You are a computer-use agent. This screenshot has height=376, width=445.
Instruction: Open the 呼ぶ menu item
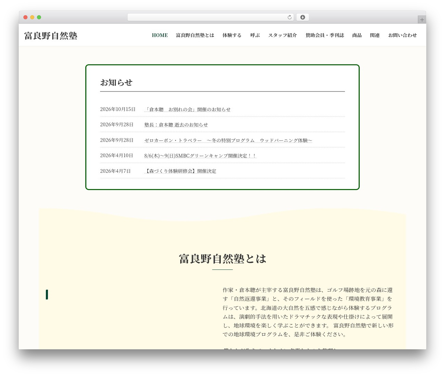255,35
